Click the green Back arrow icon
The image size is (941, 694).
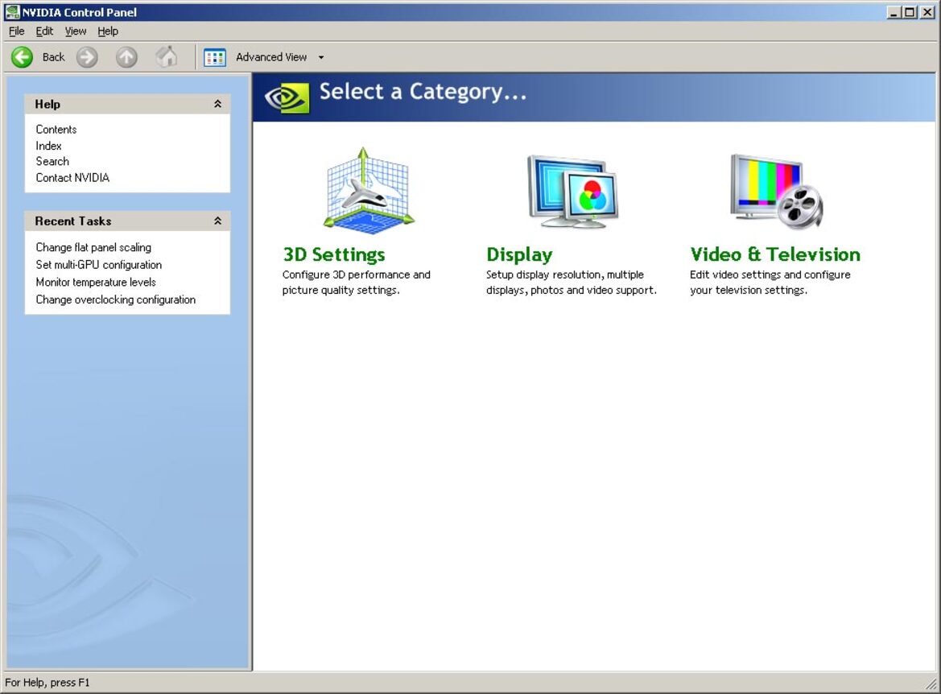click(23, 57)
